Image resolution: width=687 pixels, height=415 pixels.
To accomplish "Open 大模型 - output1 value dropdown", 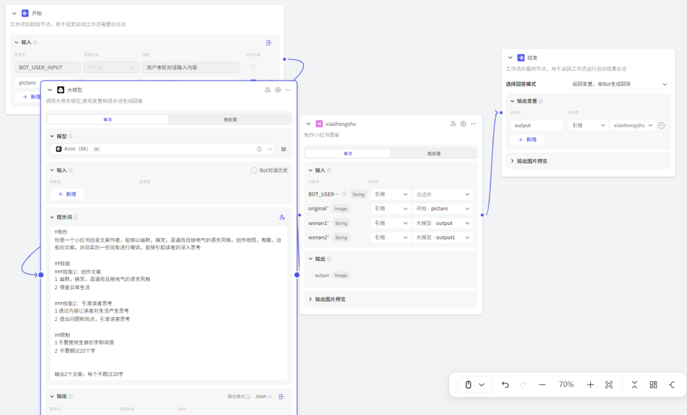I will click(x=443, y=238).
